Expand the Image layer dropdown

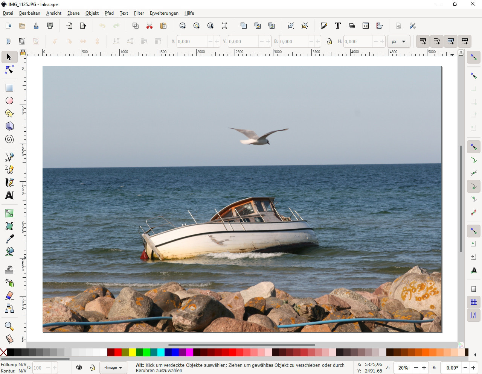pos(113,368)
